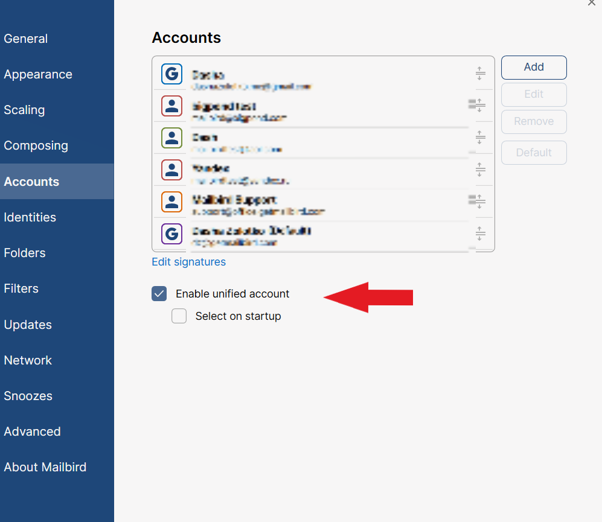Click the reorder handle on the third account
This screenshot has height=522, width=602.
pyautogui.click(x=481, y=138)
